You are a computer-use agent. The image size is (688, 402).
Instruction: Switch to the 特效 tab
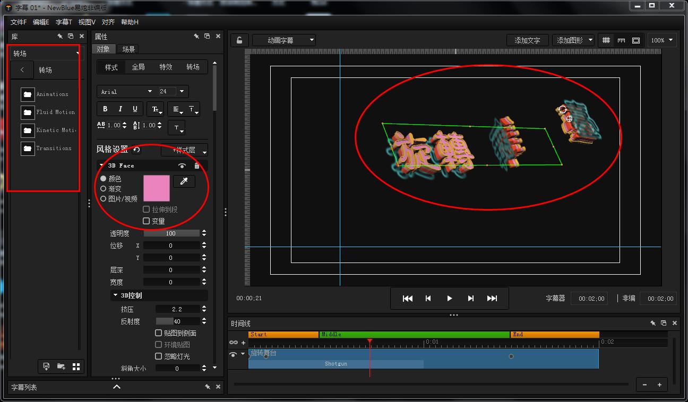(166, 67)
